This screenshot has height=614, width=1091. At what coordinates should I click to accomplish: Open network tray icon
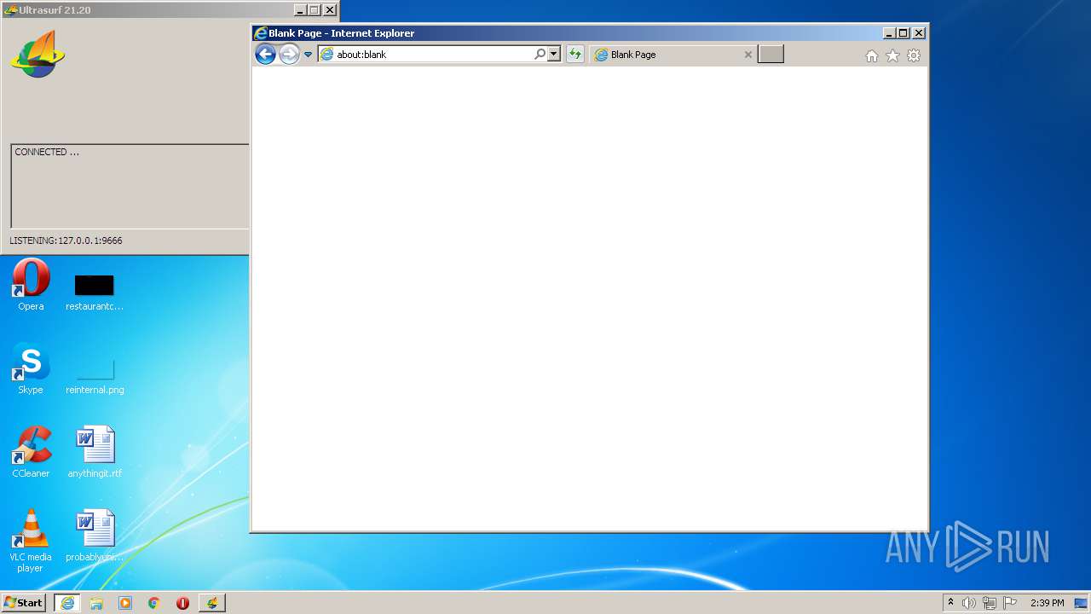990,603
